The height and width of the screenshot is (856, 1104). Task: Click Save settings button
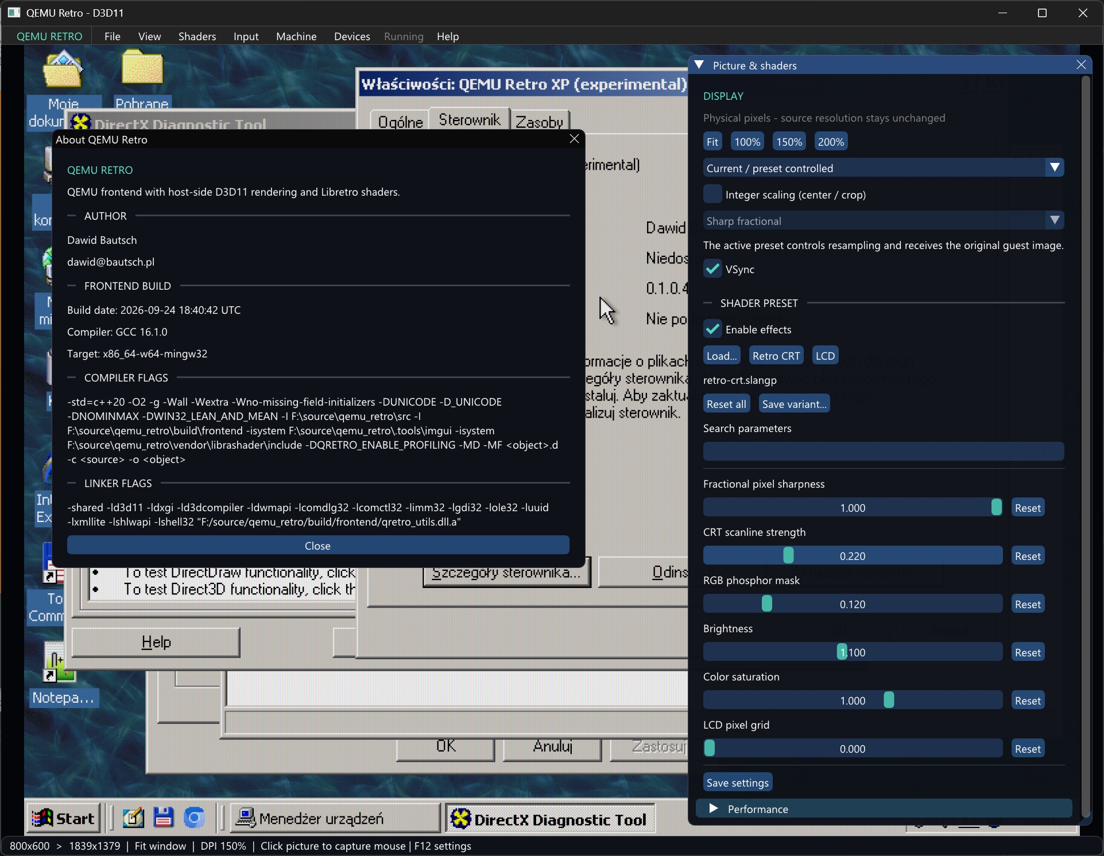[738, 782]
